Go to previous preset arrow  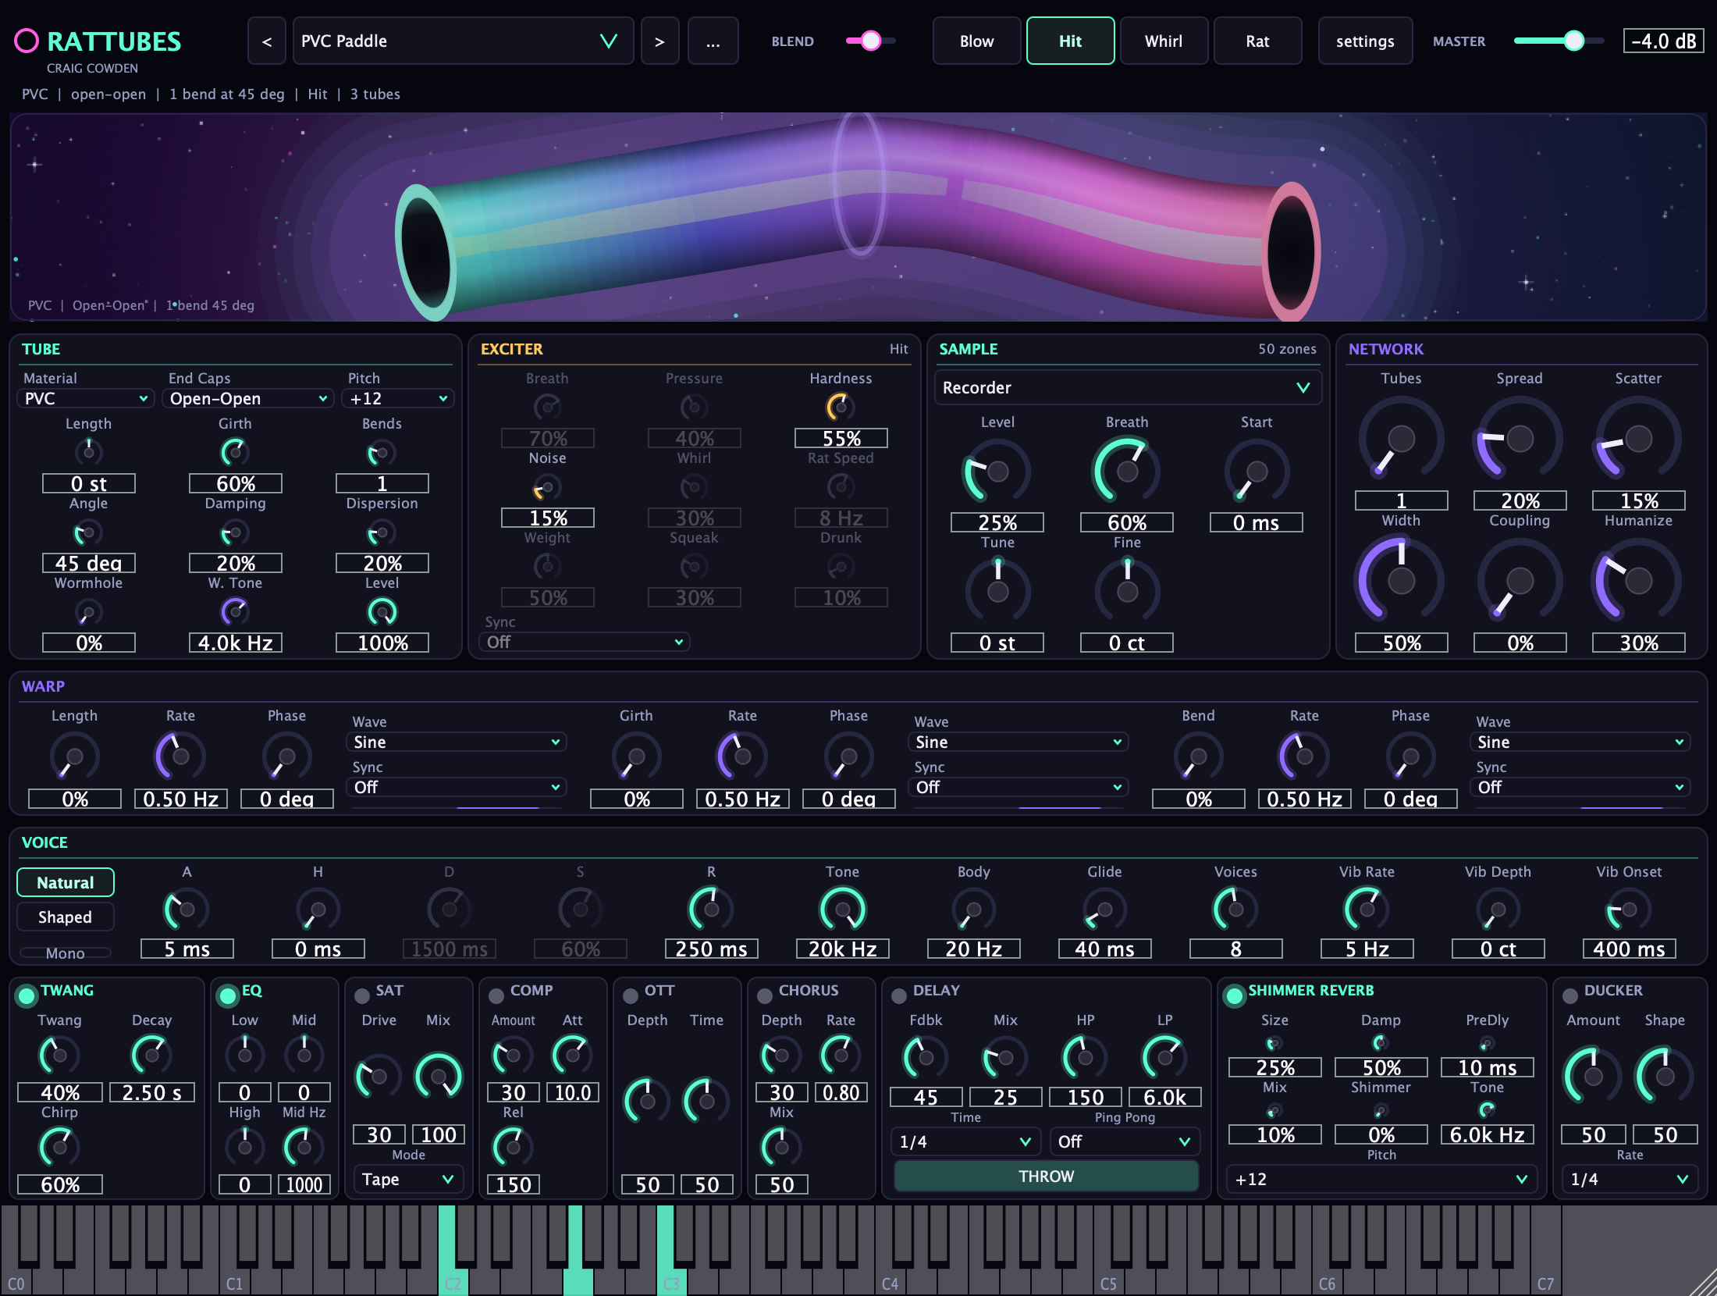[x=267, y=41]
